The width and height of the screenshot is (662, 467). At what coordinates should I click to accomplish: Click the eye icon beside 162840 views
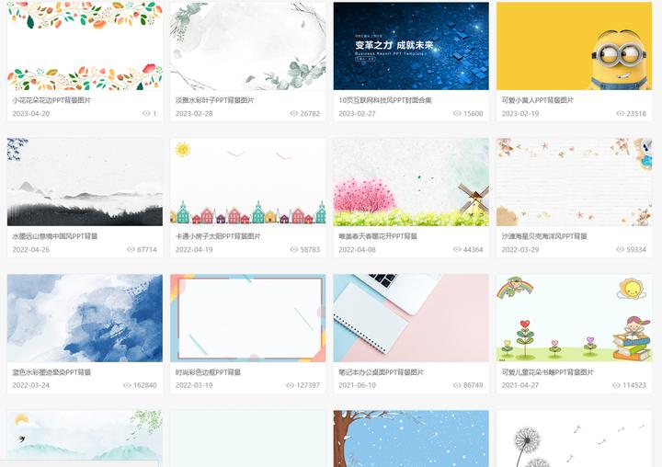point(127,385)
